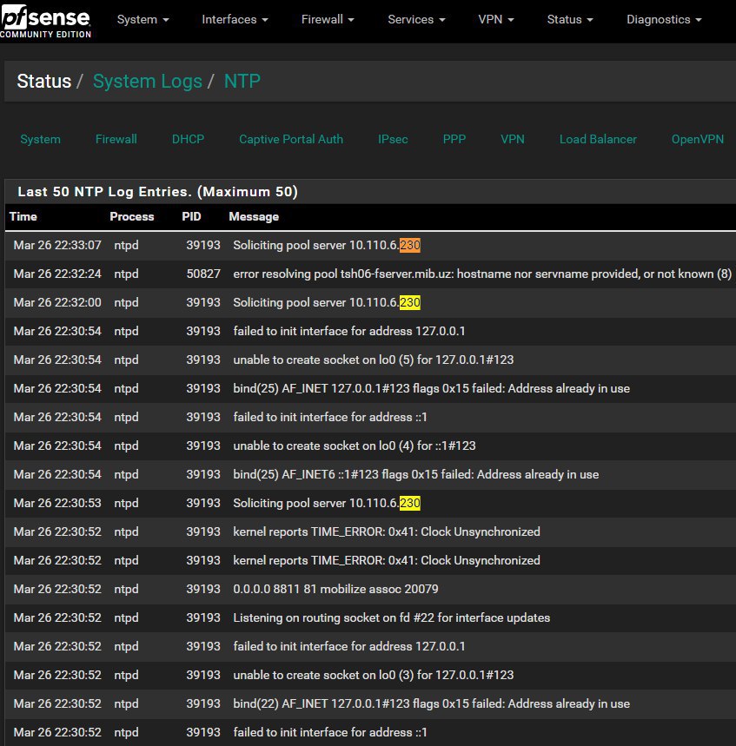Viewport: 736px width, 746px height.
Task: Click timestamp Mar 26 22:32:24
Action: 57,274
